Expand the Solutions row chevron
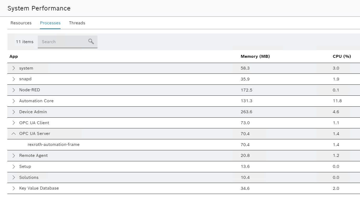This screenshot has height=206, width=360. pyautogui.click(x=14, y=178)
